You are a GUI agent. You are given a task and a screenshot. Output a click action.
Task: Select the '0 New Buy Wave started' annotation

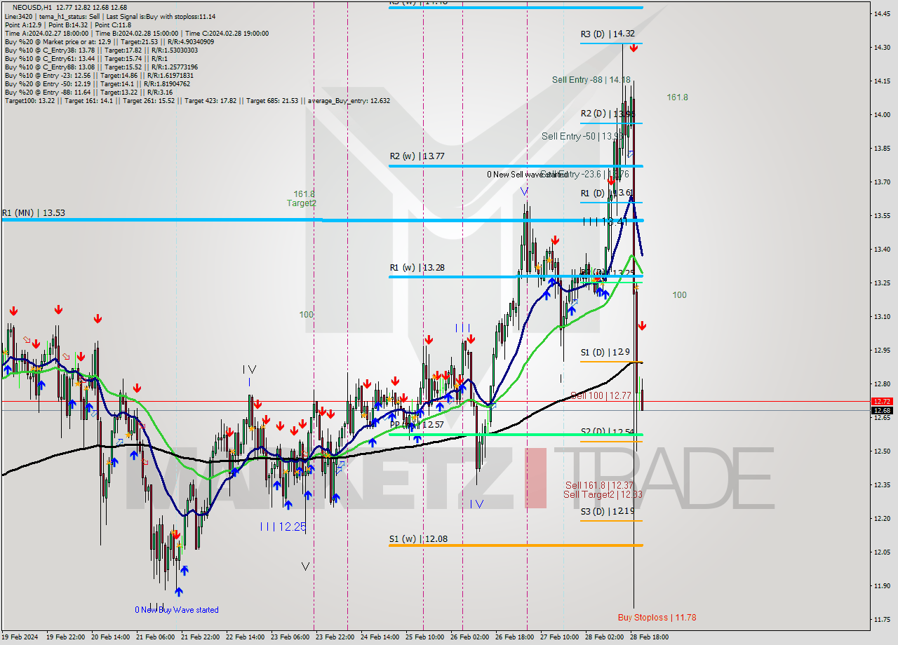point(177,610)
